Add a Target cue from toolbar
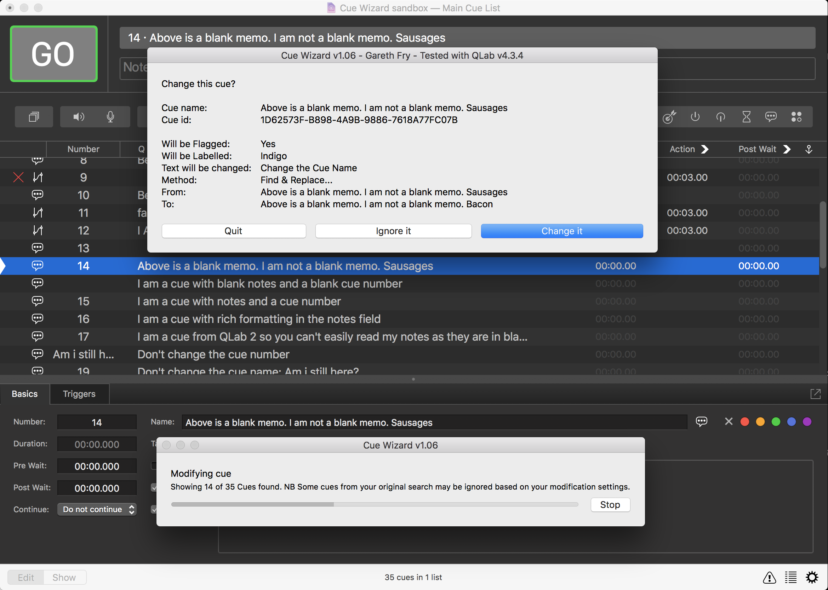The image size is (828, 590). pyautogui.click(x=669, y=117)
